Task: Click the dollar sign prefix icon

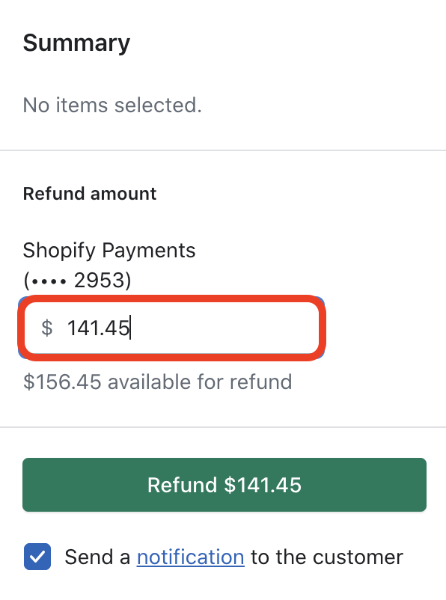Action: tap(46, 328)
